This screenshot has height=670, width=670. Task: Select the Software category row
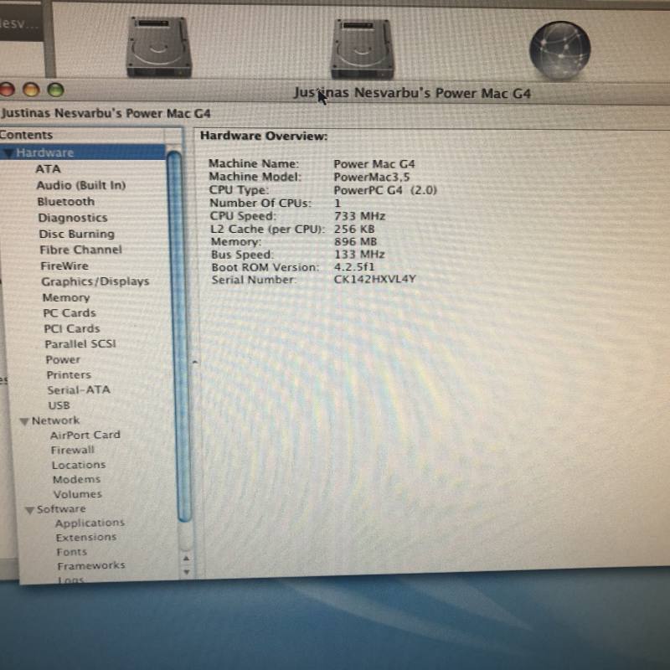[61, 509]
